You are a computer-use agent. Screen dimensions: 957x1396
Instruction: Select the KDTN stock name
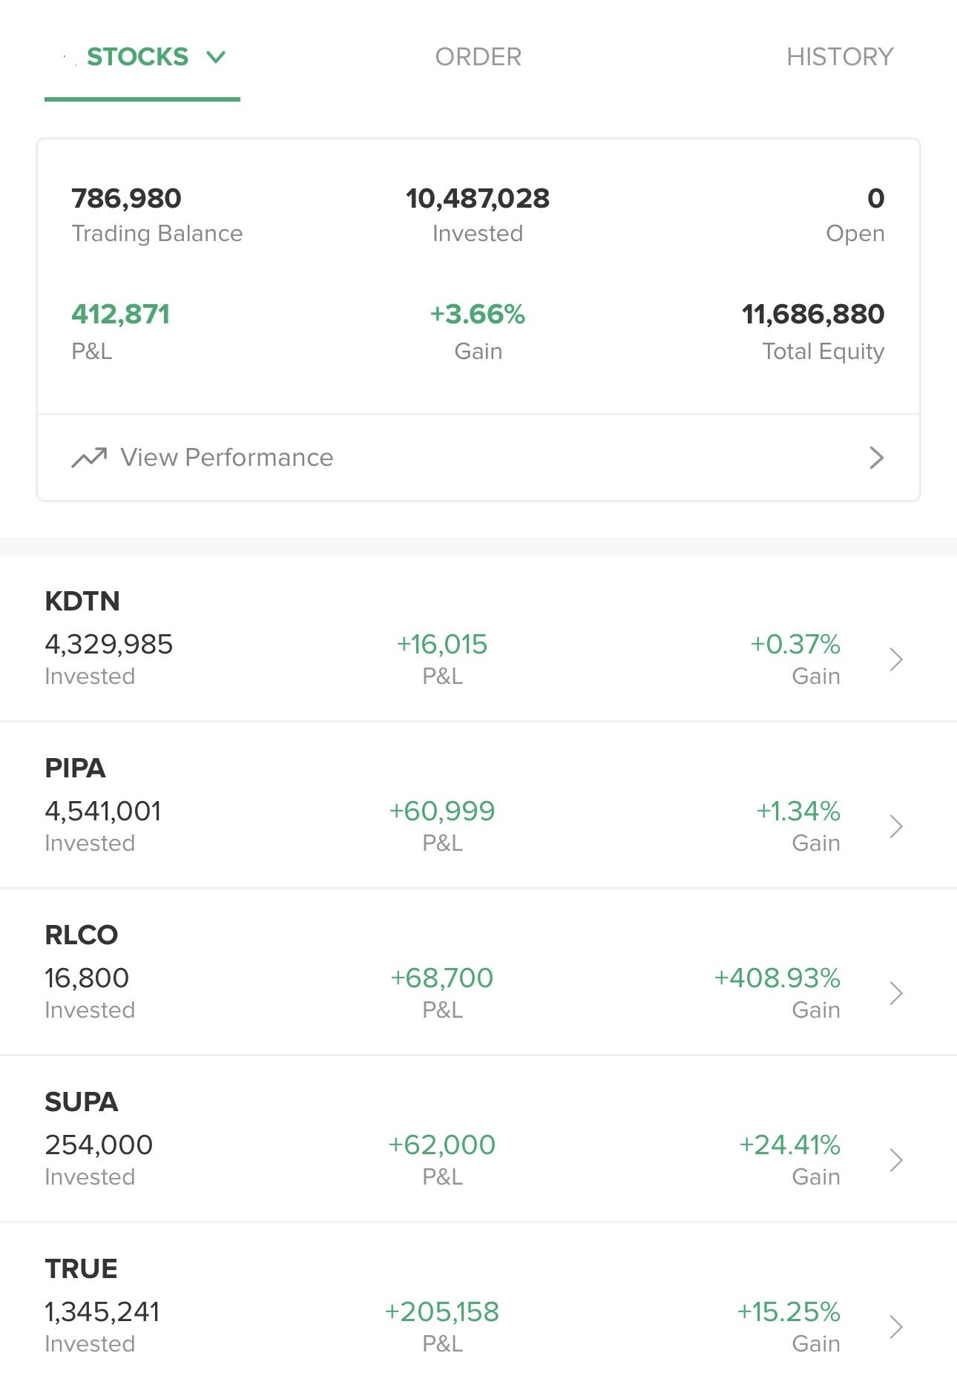pos(82,601)
